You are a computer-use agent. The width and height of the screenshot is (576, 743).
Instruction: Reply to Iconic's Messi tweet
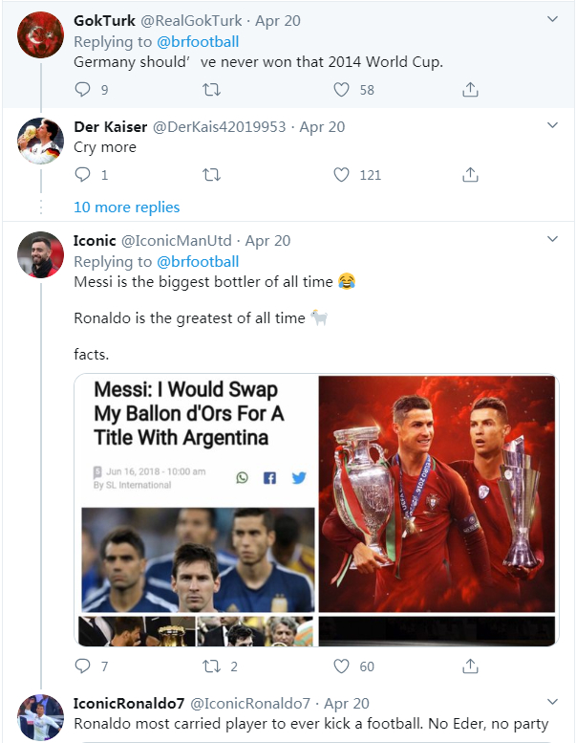click(x=83, y=667)
